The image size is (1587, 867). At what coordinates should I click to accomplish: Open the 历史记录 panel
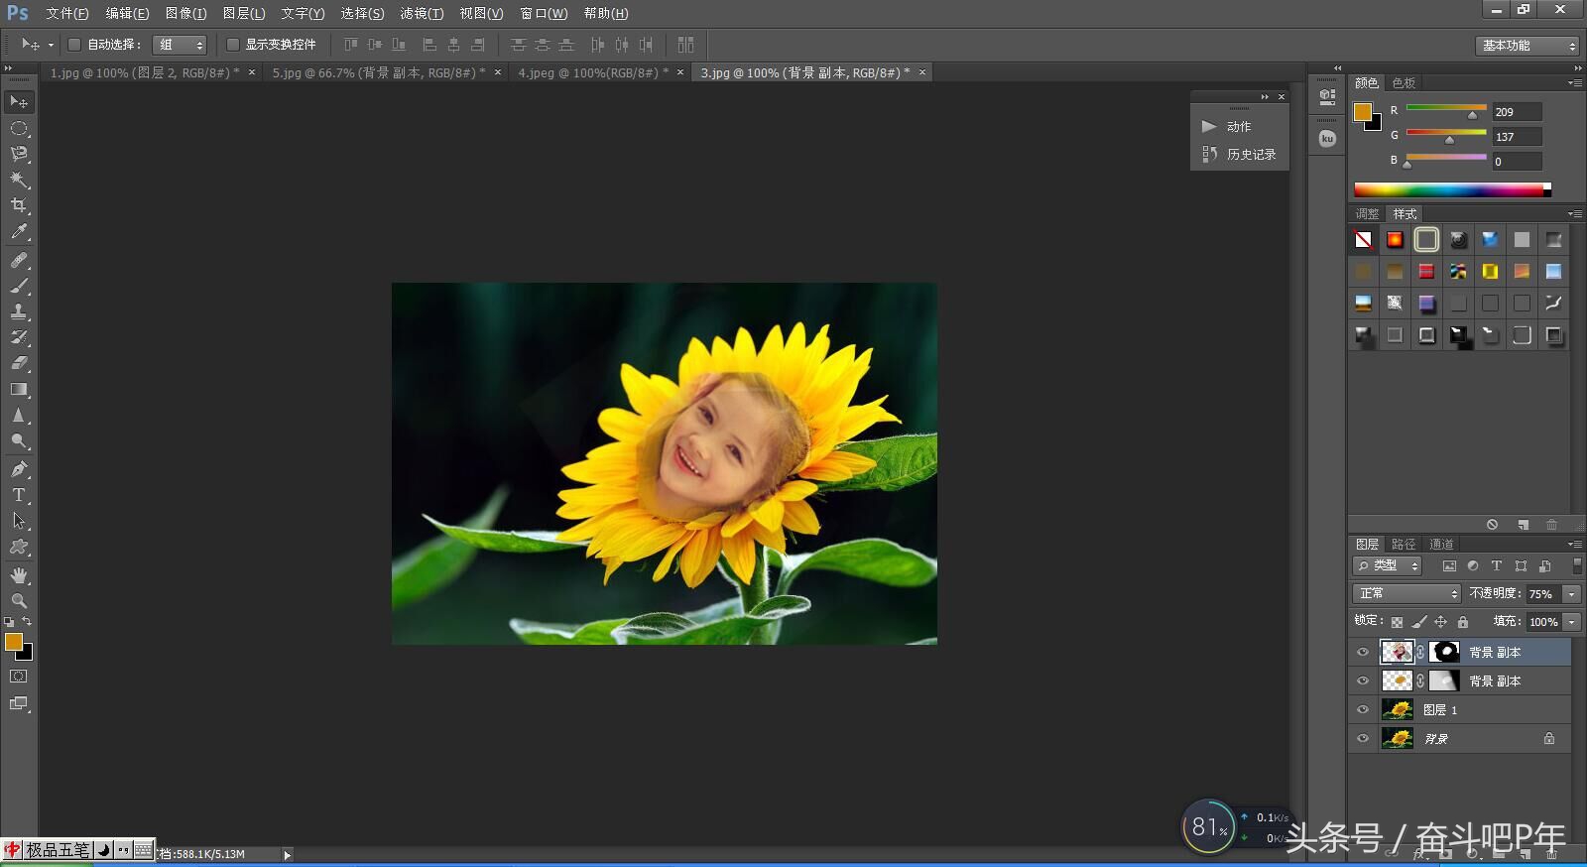[x=1250, y=155]
